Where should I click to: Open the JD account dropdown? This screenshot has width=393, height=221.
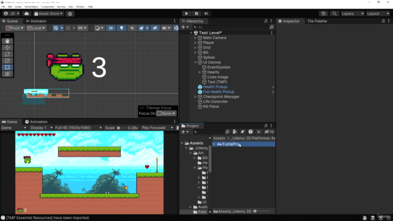click(x=12, y=14)
